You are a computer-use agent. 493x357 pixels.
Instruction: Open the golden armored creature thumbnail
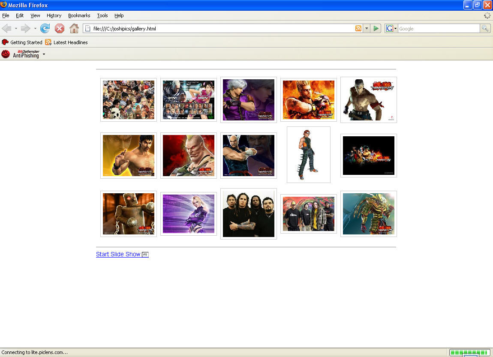coord(369,214)
